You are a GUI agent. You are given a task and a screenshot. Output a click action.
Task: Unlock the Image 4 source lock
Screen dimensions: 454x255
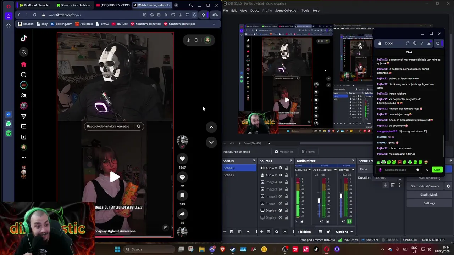(287, 182)
